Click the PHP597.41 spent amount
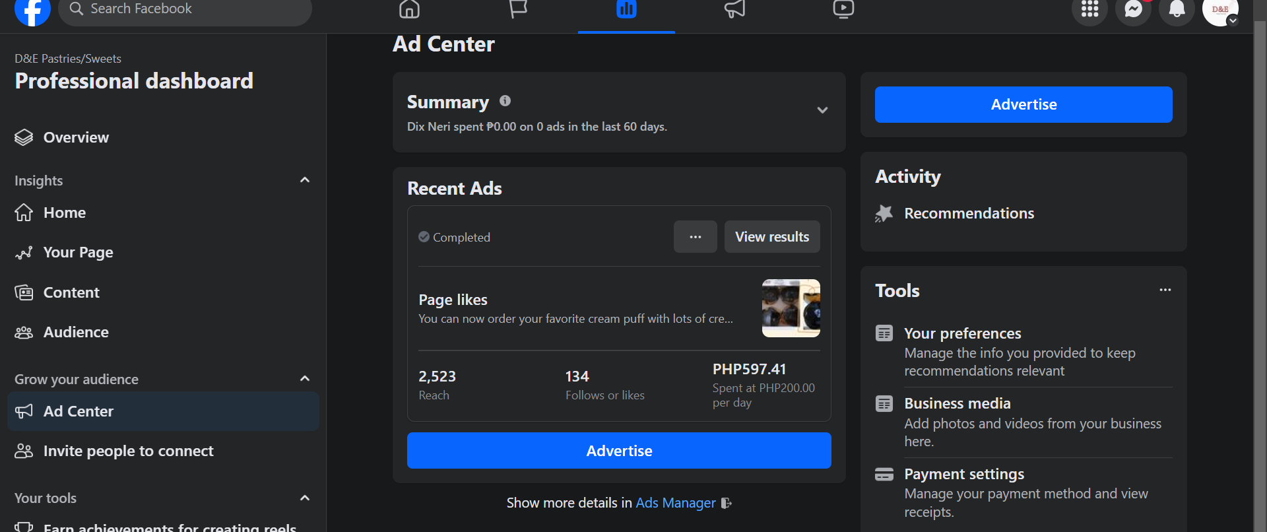 click(x=750, y=369)
